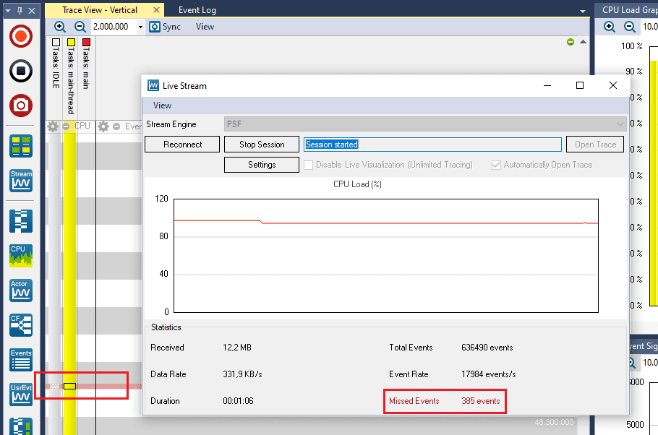The width and height of the screenshot is (658, 435).
Task: Click the CPU Load (%) chart title
Action: coord(357,184)
